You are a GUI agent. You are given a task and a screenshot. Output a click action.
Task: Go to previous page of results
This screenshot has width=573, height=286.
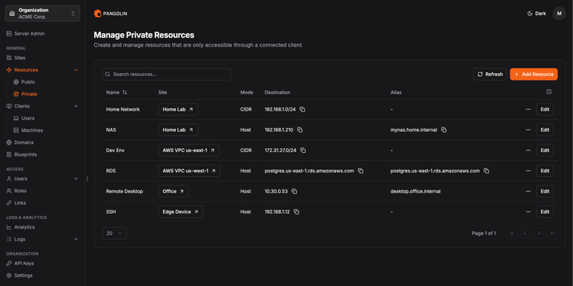(x=526, y=233)
